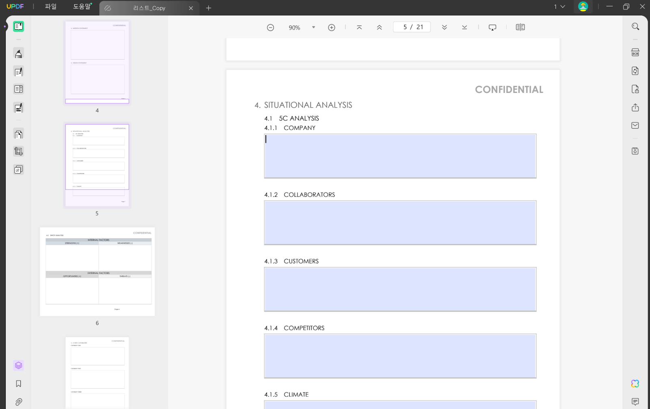The width and height of the screenshot is (650, 409).
Task: Zoom out with the minus button
Action: [271, 28]
